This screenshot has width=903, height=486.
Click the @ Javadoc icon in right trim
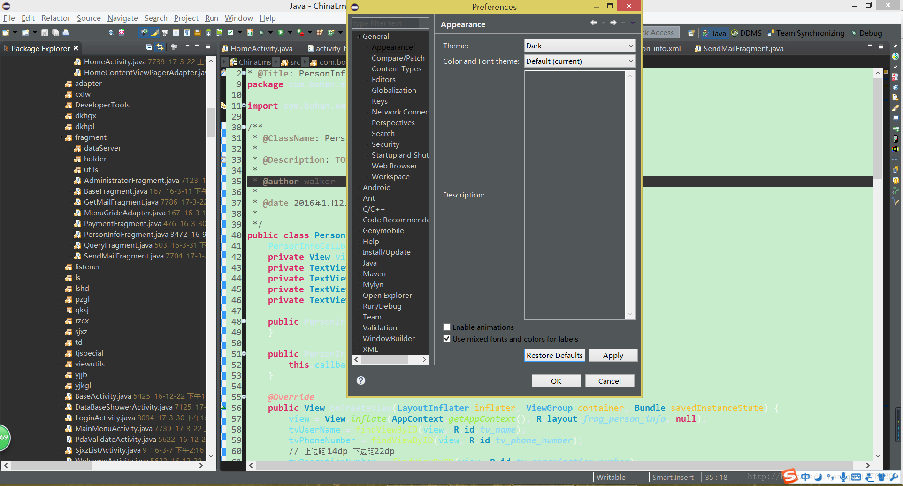[895, 87]
